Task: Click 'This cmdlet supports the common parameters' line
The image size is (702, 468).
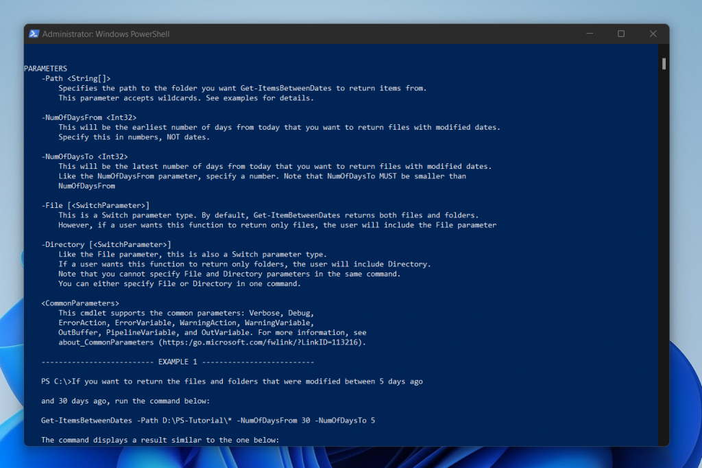Action: click(186, 313)
